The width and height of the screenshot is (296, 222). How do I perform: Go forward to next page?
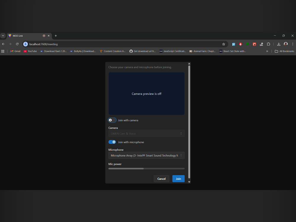[10, 44]
